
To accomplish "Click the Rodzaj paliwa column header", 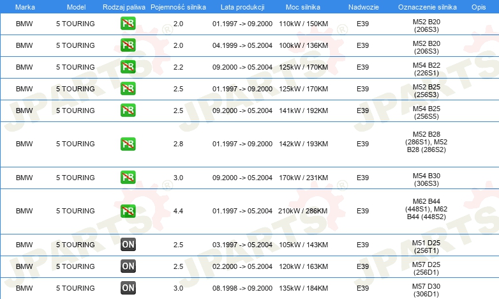I will 124,7.
